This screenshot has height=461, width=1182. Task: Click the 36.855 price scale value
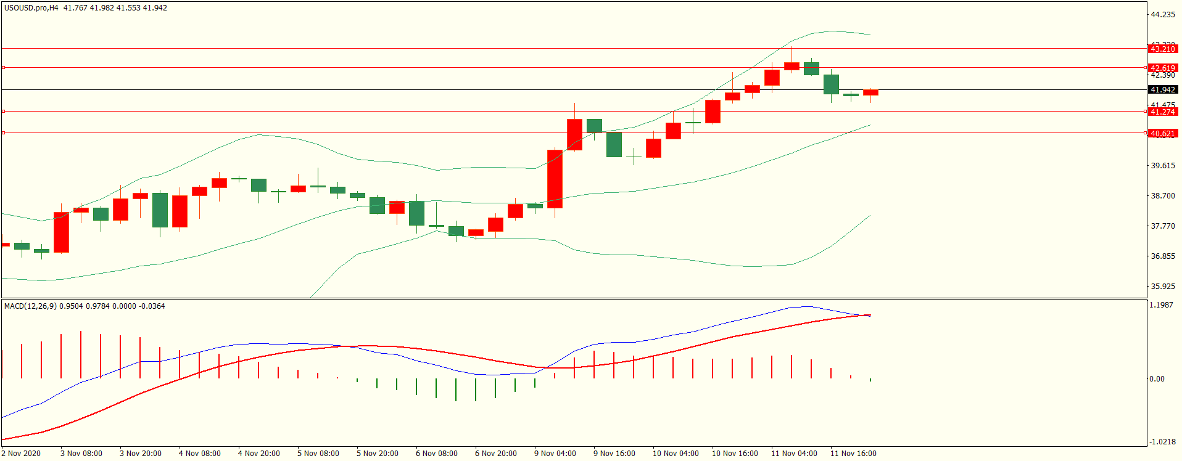pyautogui.click(x=1163, y=256)
